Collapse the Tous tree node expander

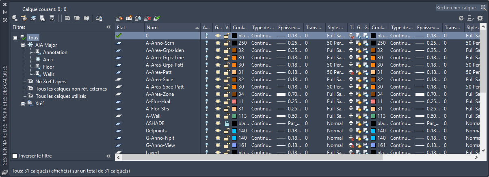click(15, 37)
